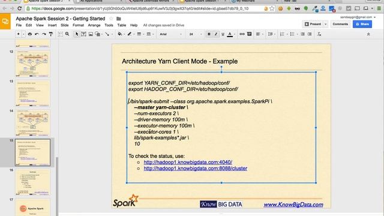Toggle bold formatting
384x216 pixels.
click(x=209, y=34)
